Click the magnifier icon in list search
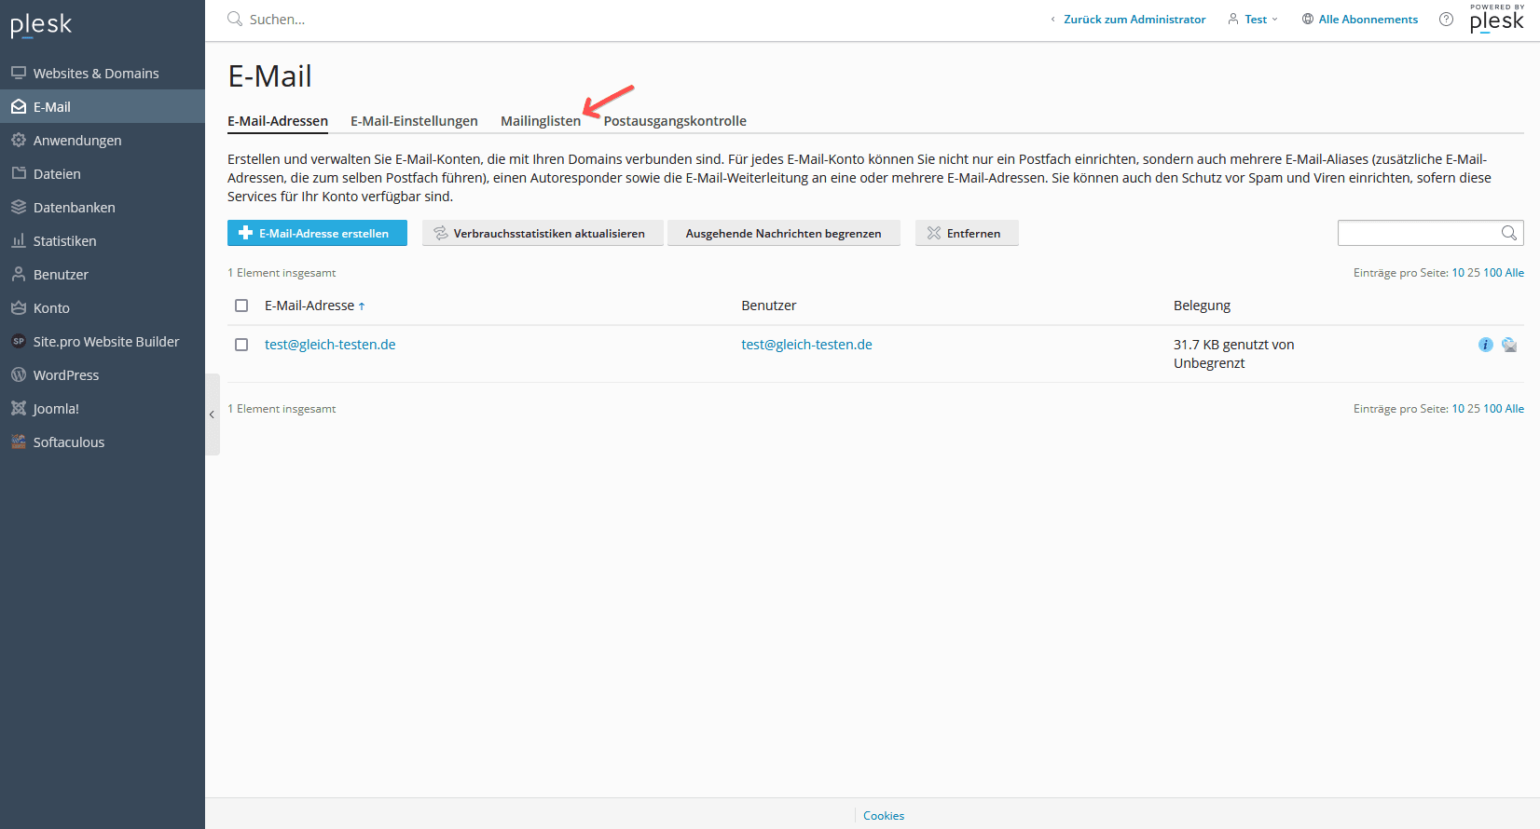Screen dimensions: 1540x829 [1508, 233]
